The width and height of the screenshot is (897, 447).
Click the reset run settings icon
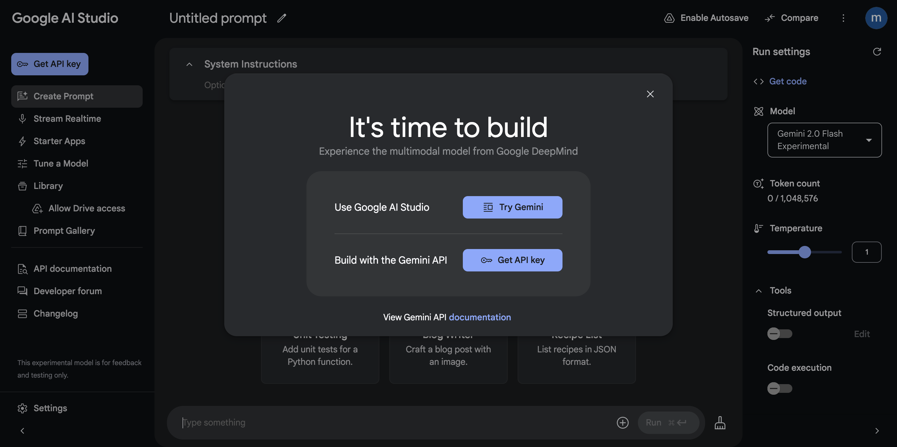pos(876,52)
